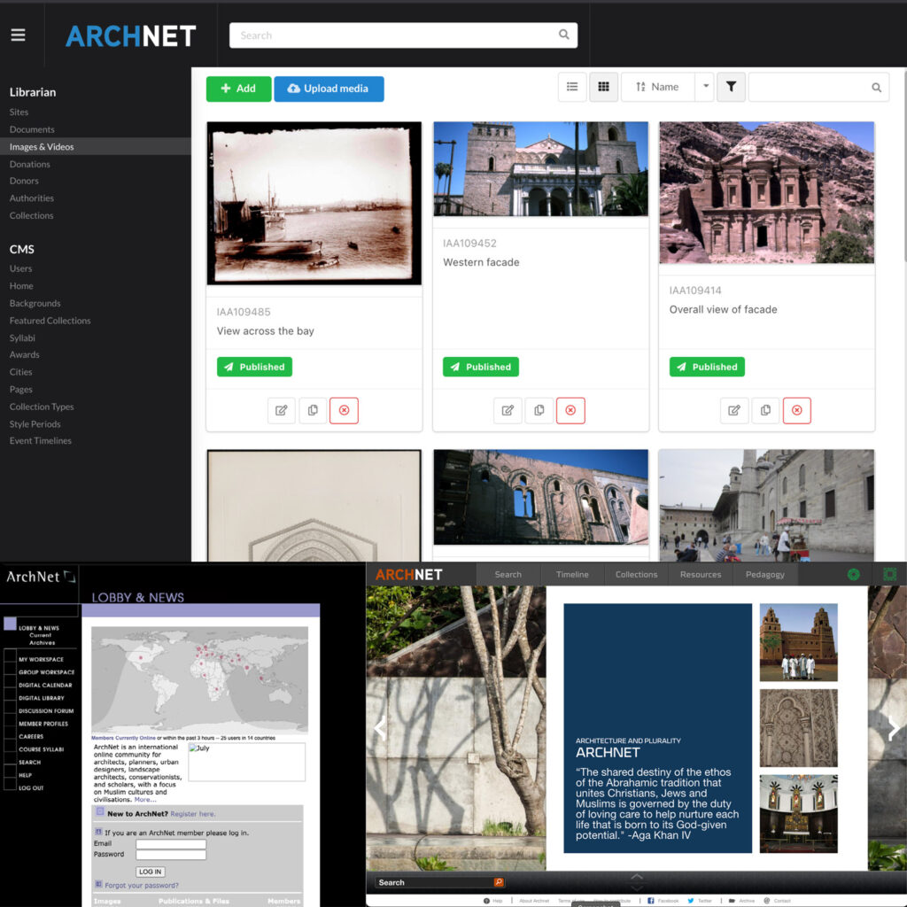Duplicate the 'Western facade' image record
907x907 pixels.
tap(539, 410)
